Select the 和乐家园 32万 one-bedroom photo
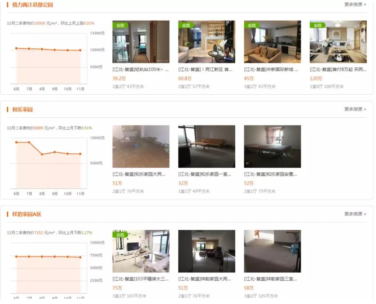 click(206, 147)
